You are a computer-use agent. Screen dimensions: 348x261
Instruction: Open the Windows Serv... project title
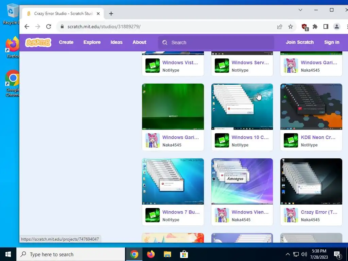pyautogui.click(x=250, y=63)
